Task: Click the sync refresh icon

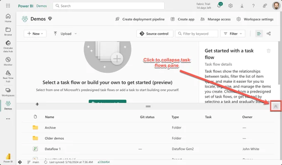Action: (46, 162)
